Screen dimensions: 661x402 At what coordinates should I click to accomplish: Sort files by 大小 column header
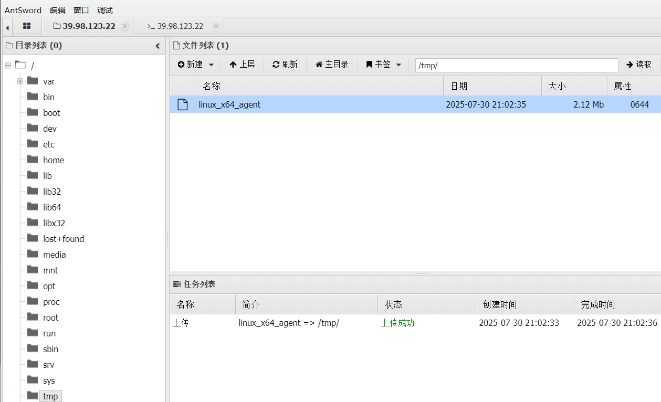click(x=574, y=86)
